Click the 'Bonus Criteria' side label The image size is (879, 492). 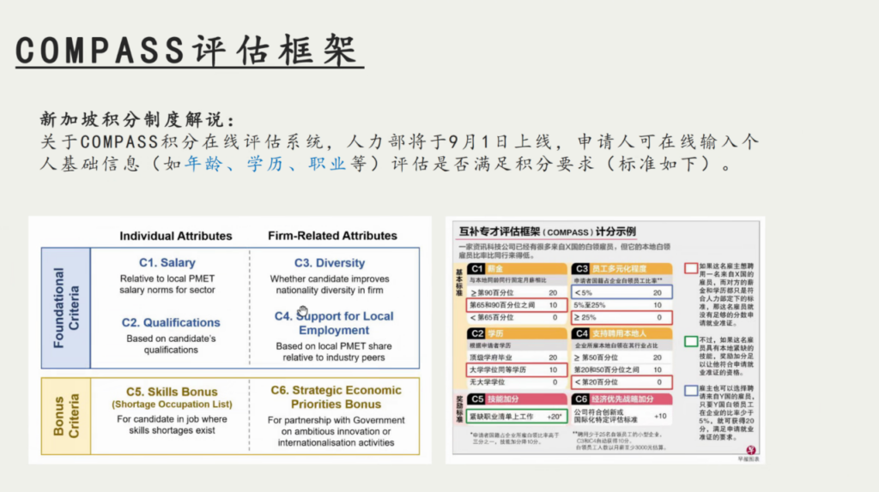tap(66, 416)
